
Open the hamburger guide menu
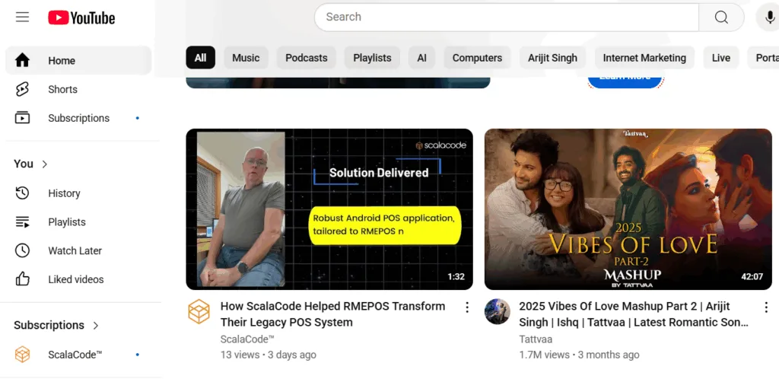22,18
